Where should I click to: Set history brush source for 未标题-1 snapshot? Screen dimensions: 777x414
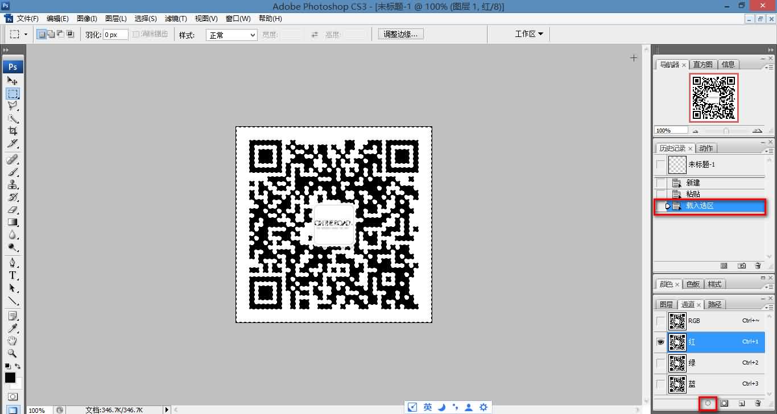coord(660,165)
